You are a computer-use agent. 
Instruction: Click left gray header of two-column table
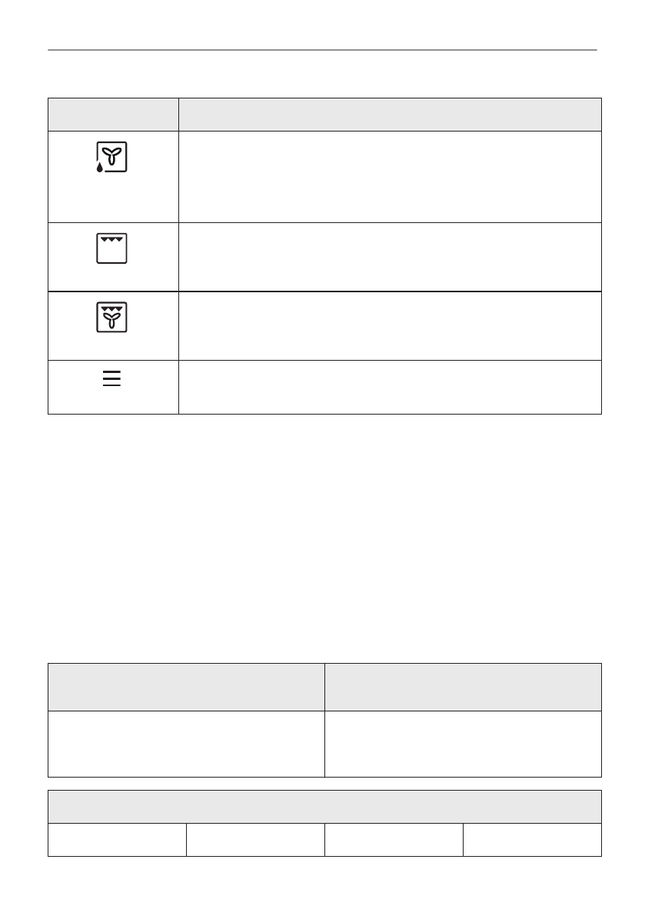[x=186, y=687]
